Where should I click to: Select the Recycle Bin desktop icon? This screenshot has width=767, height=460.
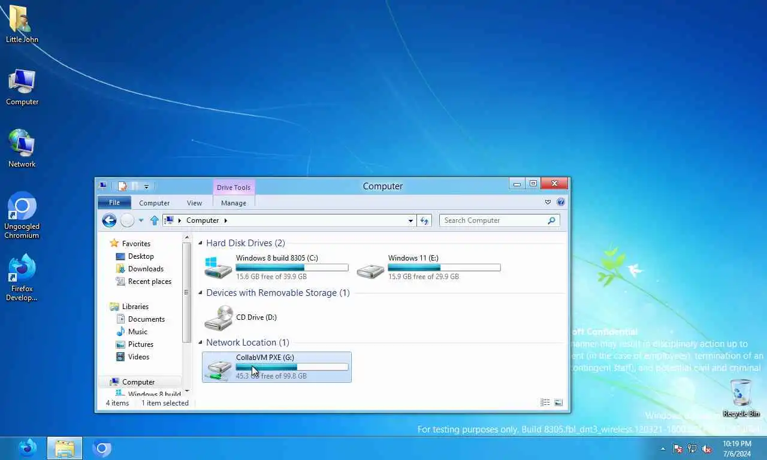pos(741,398)
